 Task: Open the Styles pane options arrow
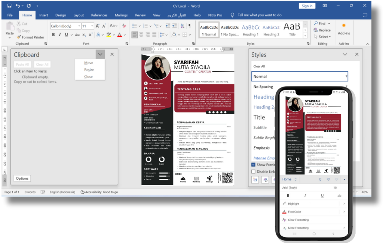(x=345, y=55)
